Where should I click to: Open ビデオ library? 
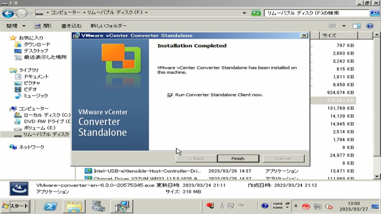(x=30, y=89)
